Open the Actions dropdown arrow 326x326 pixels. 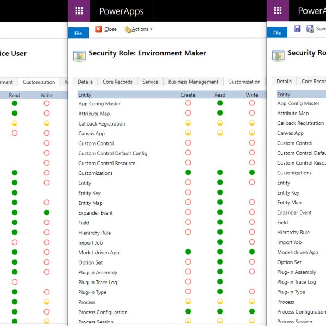[x=151, y=29]
